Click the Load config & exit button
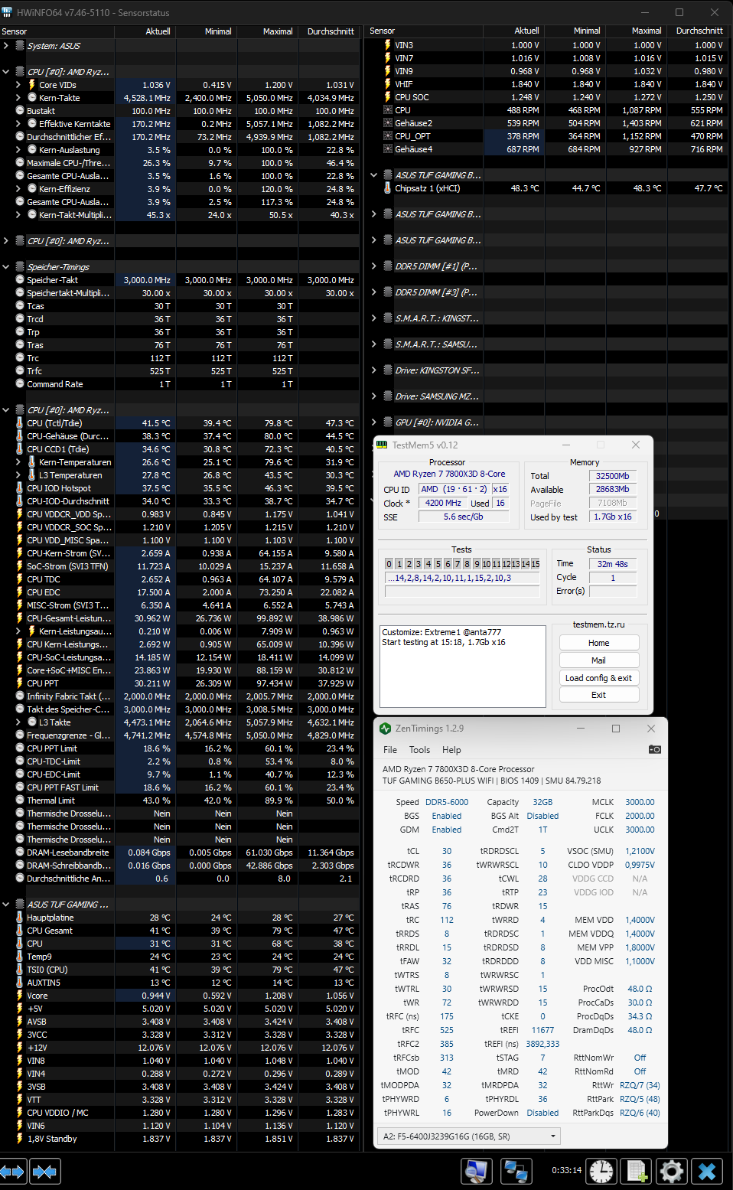The height and width of the screenshot is (1190, 733). 599,678
